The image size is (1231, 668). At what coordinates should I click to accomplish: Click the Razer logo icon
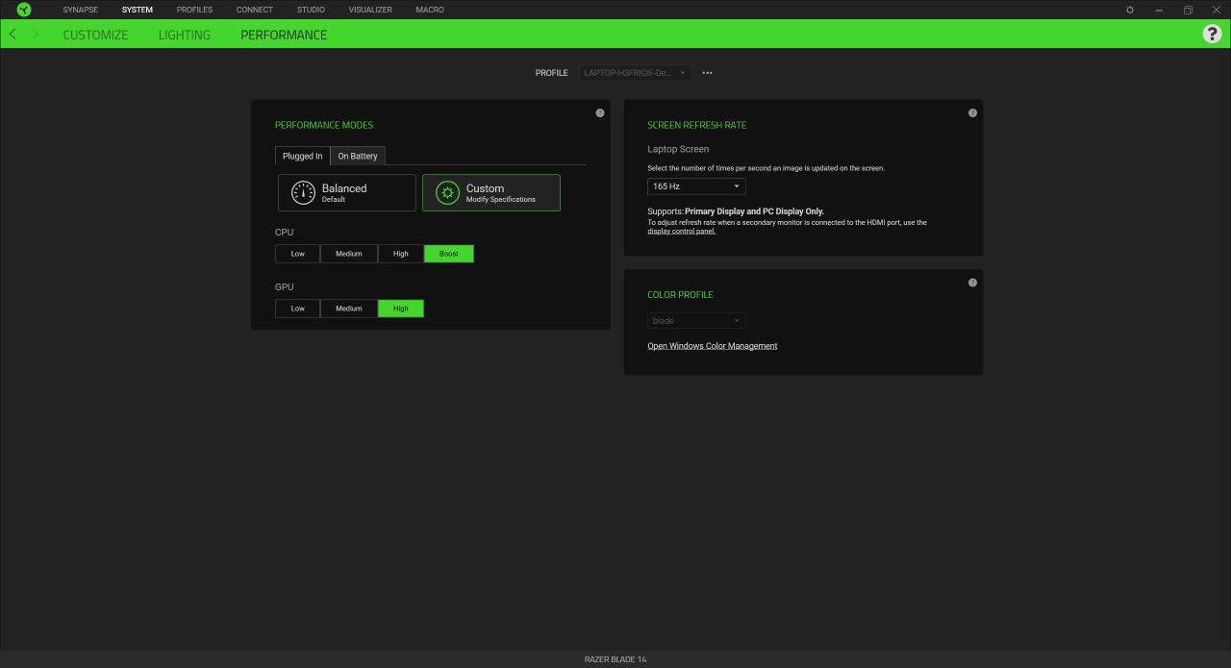click(x=24, y=10)
